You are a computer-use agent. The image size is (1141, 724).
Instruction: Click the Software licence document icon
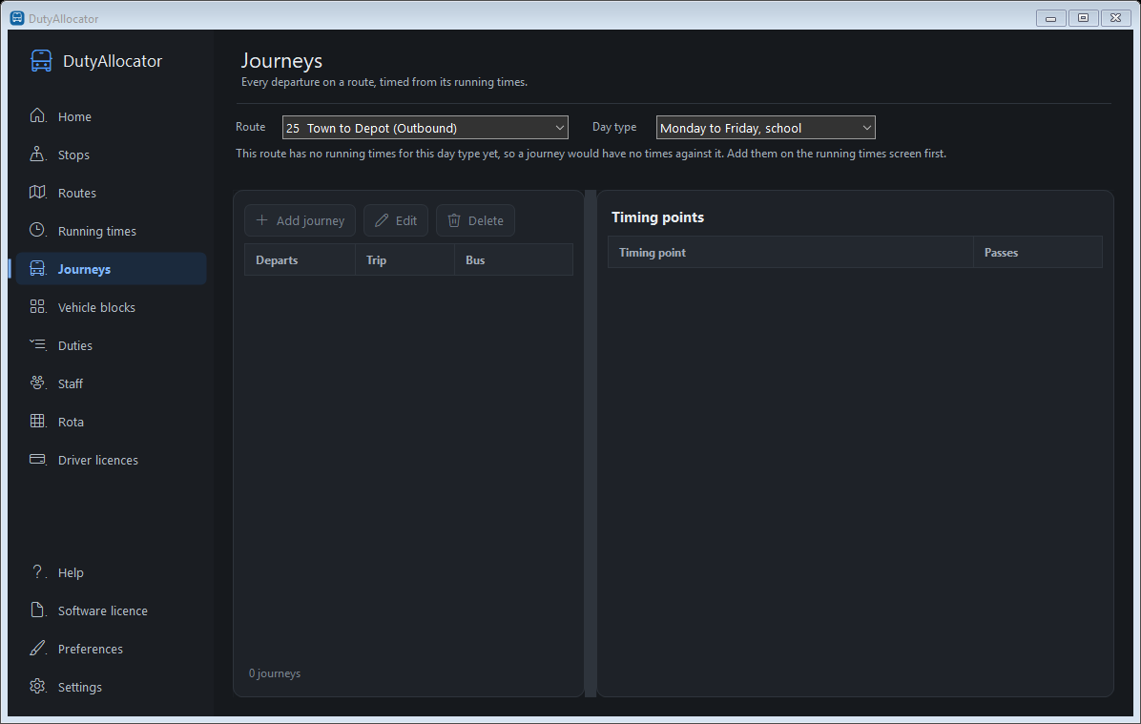click(38, 610)
